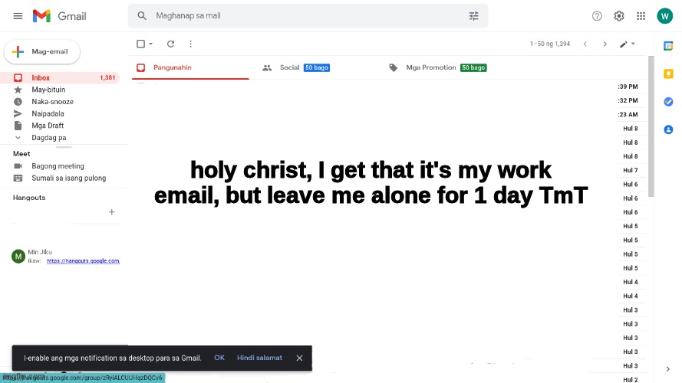Show search options filter icon
The image size is (682, 383).
(x=473, y=16)
